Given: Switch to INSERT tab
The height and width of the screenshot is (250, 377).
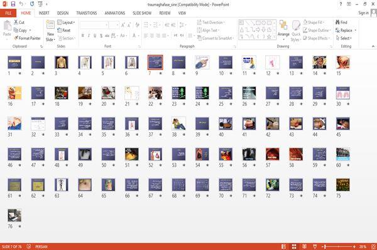Looking at the screenshot, I should pyautogui.click(x=44, y=13).
